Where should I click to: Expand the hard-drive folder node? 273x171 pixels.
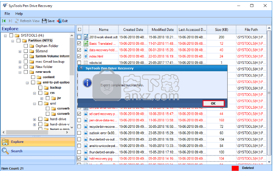(x=34, y=119)
